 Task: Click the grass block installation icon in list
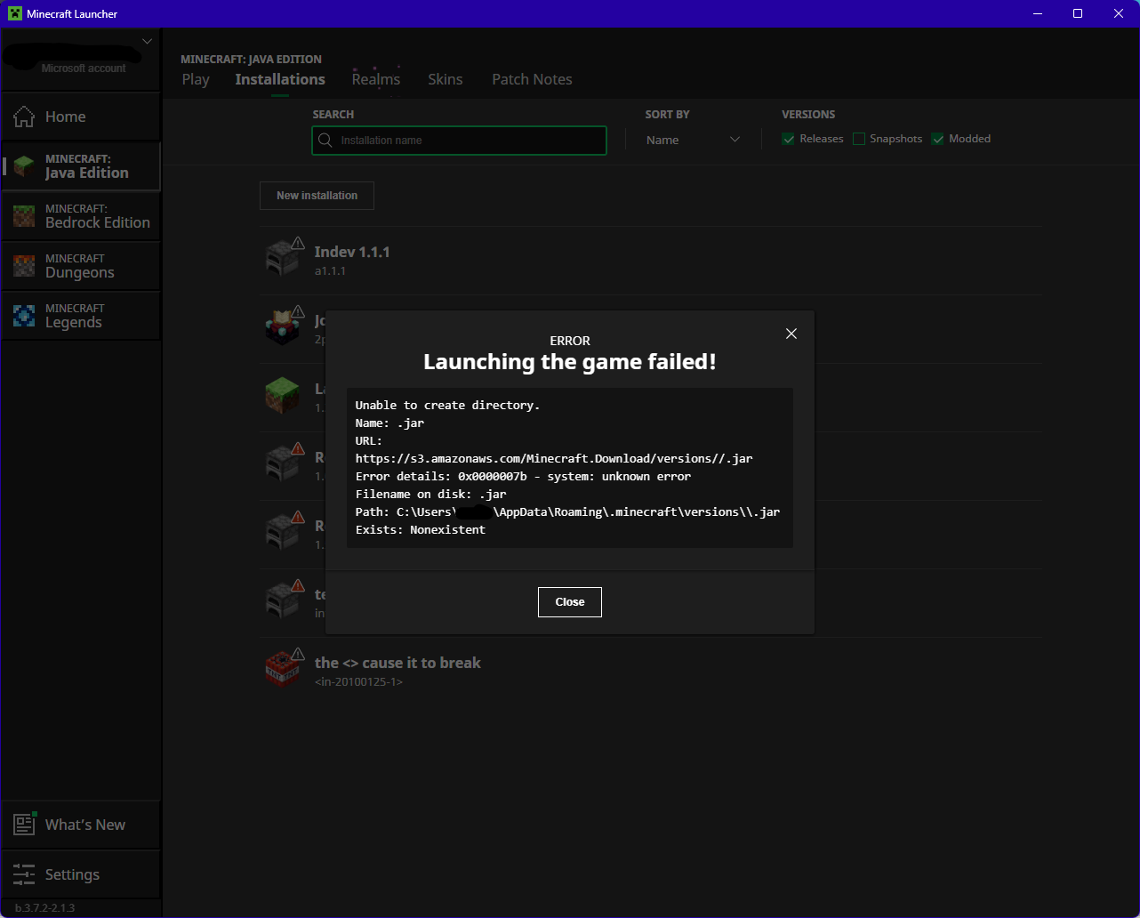[281, 396]
